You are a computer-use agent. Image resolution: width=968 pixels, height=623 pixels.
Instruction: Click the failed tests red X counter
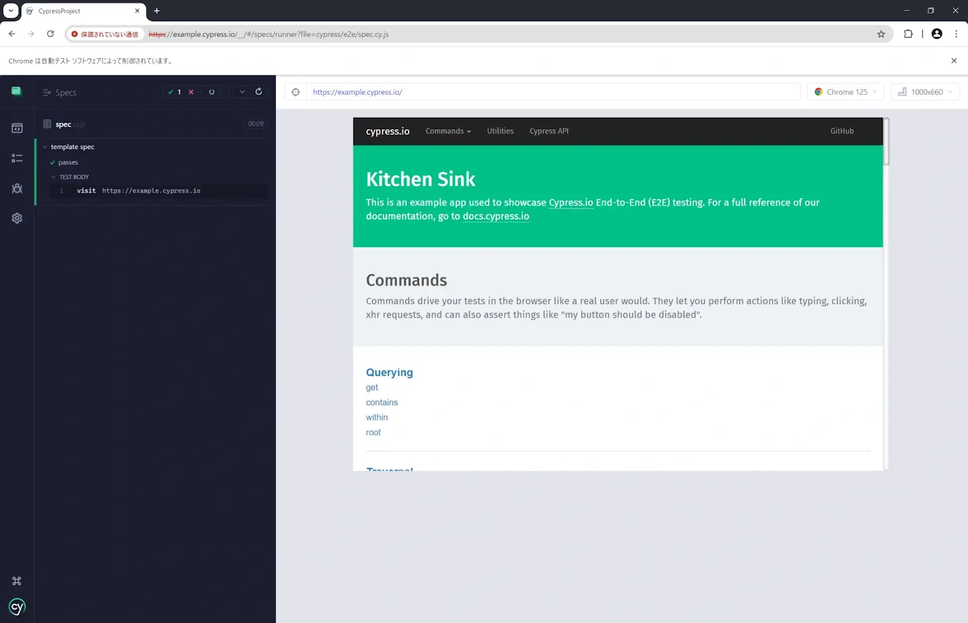click(194, 92)
